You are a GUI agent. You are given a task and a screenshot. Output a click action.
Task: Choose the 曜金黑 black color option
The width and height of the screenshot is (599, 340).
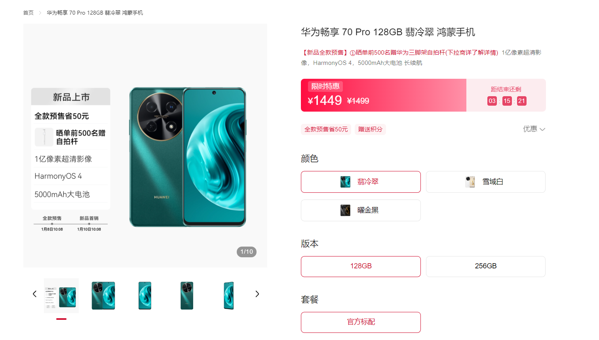[361, 211]
